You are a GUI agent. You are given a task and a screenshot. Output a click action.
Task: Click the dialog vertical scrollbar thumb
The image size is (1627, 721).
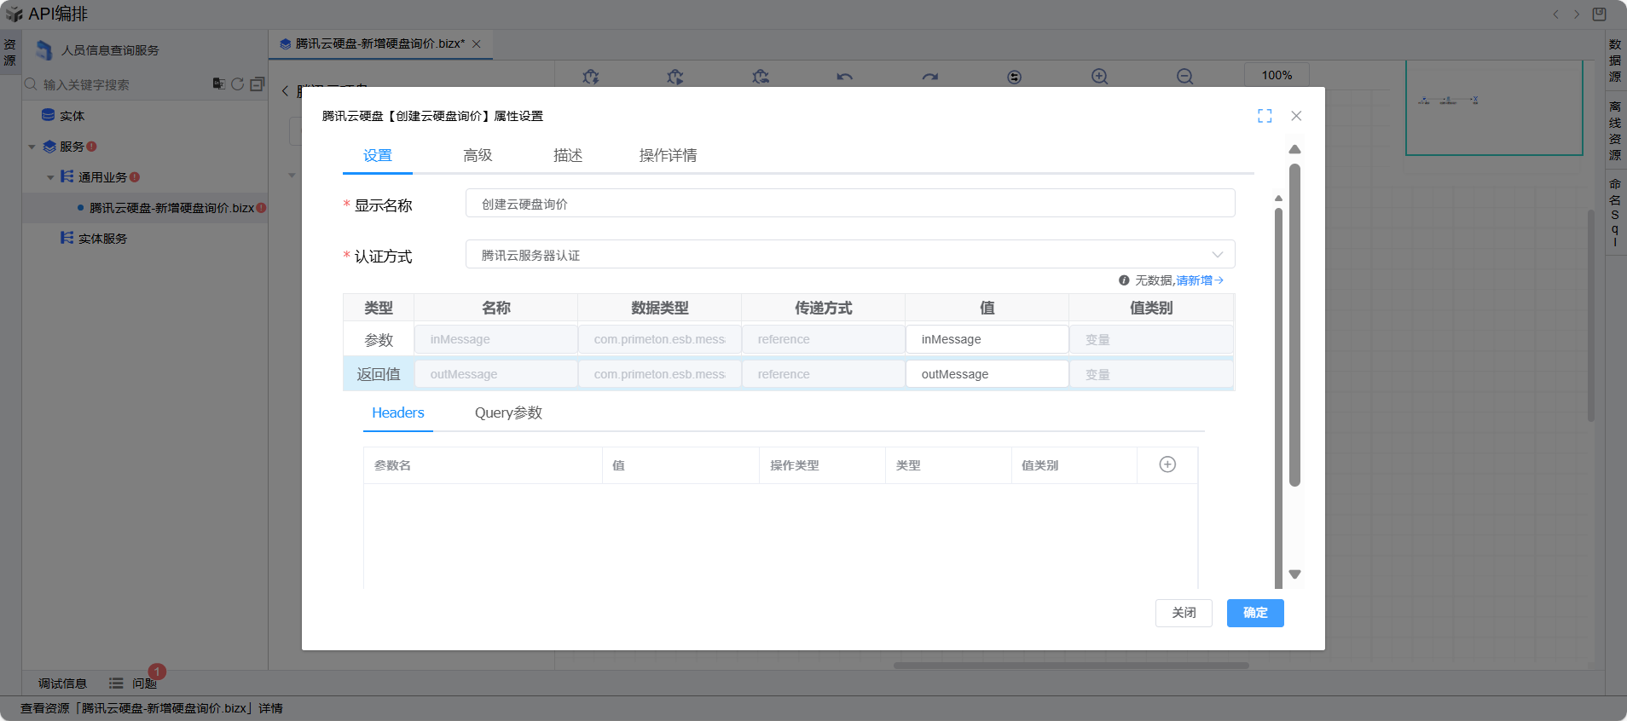1294,324
